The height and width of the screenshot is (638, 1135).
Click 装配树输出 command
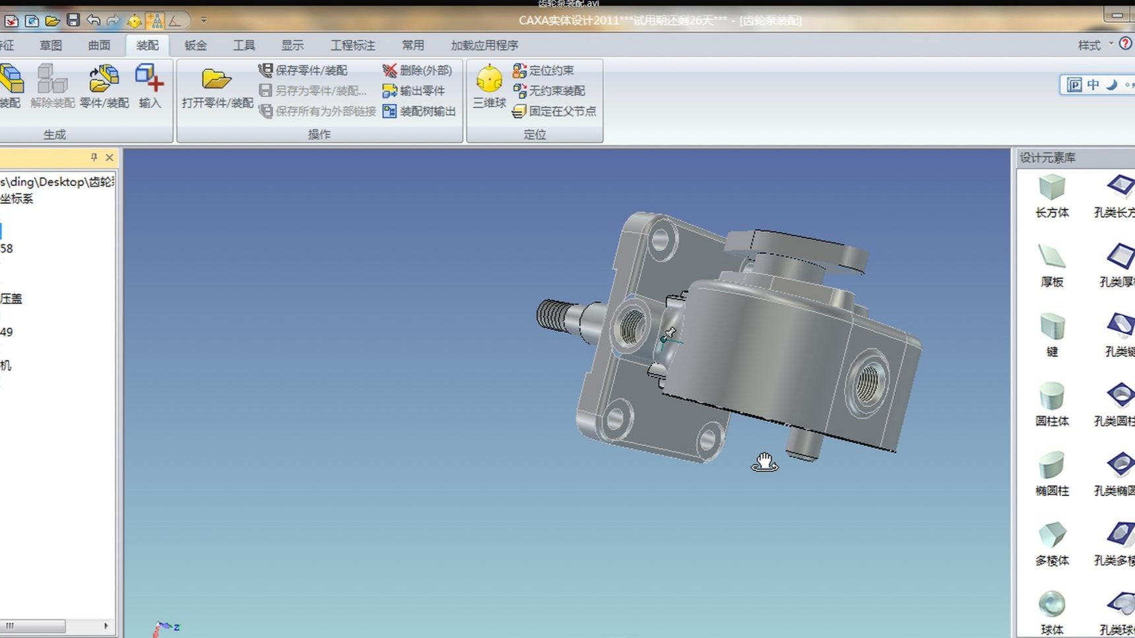pyautogui.click(x=419, y=111)
